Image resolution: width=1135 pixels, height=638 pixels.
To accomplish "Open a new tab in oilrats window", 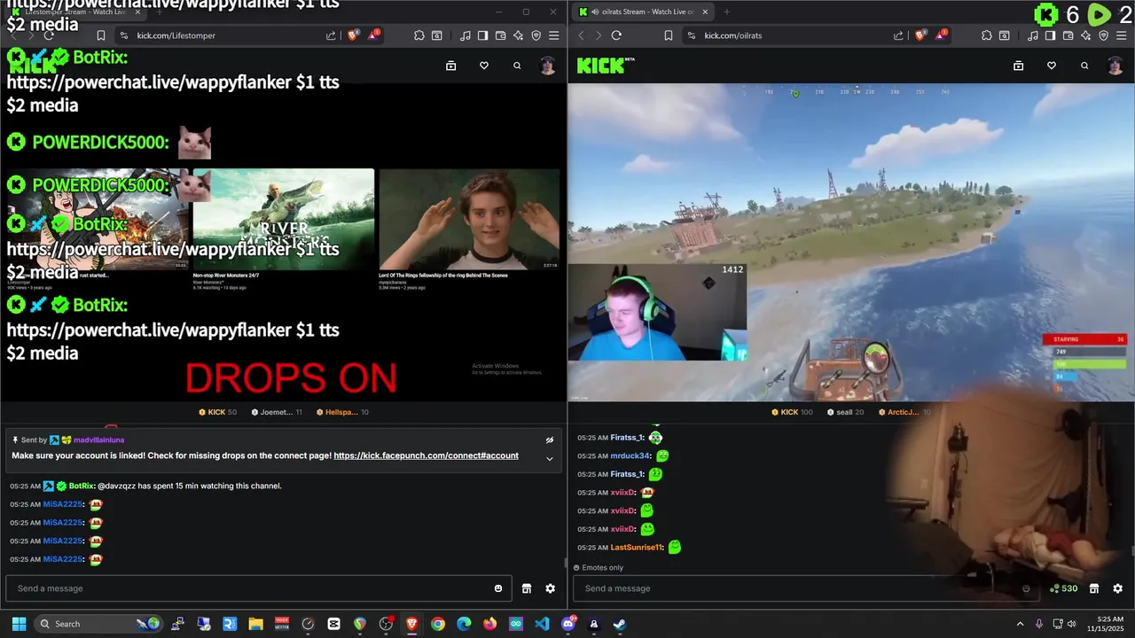I will point(726,12).
